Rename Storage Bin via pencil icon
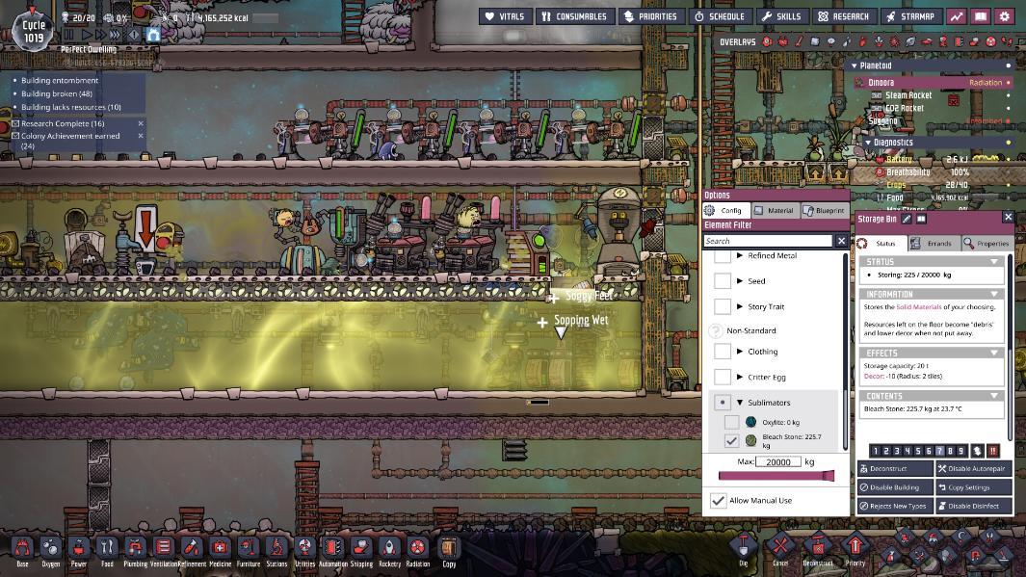Viewport: 1026px width, 577px height. (x=907, y=220)
